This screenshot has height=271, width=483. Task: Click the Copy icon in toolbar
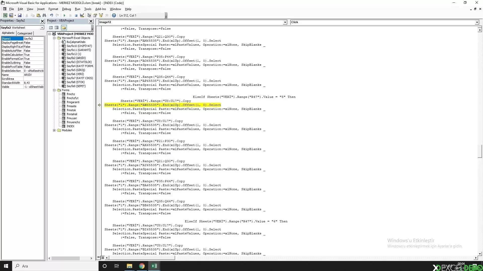pyautogui.click(x=32, y=15)
